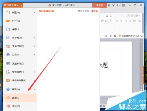The height and width of the screenshot is (111, 147).
Task: Click the blue help question-mark icon
Action: tap(8, 89)
